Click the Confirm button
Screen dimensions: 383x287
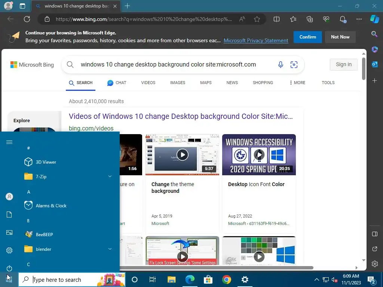click(x=307, y=37)
